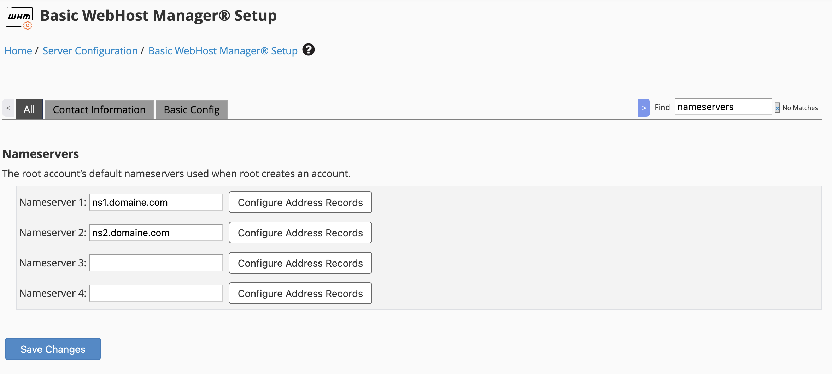
Task: Configure Address Records for Nameserver 2
Action: 300,233
